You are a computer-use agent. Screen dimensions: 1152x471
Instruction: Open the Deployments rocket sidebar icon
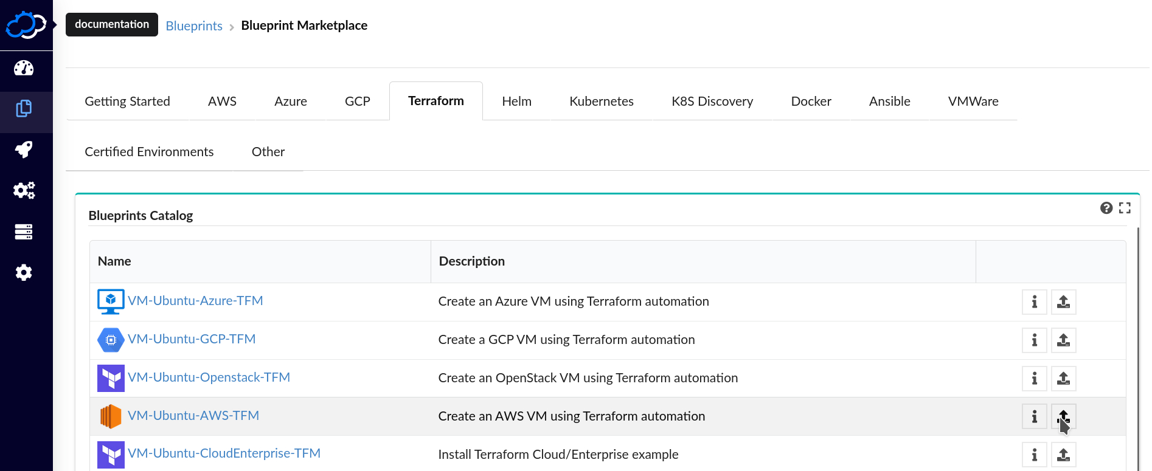24,150
